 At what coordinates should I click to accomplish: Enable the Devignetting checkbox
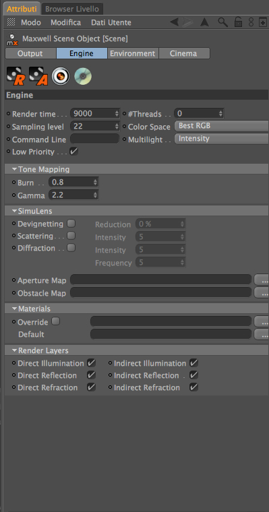click(71, 224)
